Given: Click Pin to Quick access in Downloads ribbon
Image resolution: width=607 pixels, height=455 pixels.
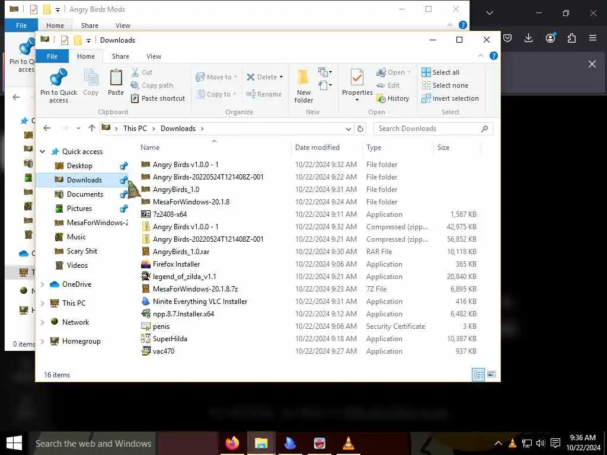Looking at the screenshot, I should pyautogui.click(x=59, y=85).
